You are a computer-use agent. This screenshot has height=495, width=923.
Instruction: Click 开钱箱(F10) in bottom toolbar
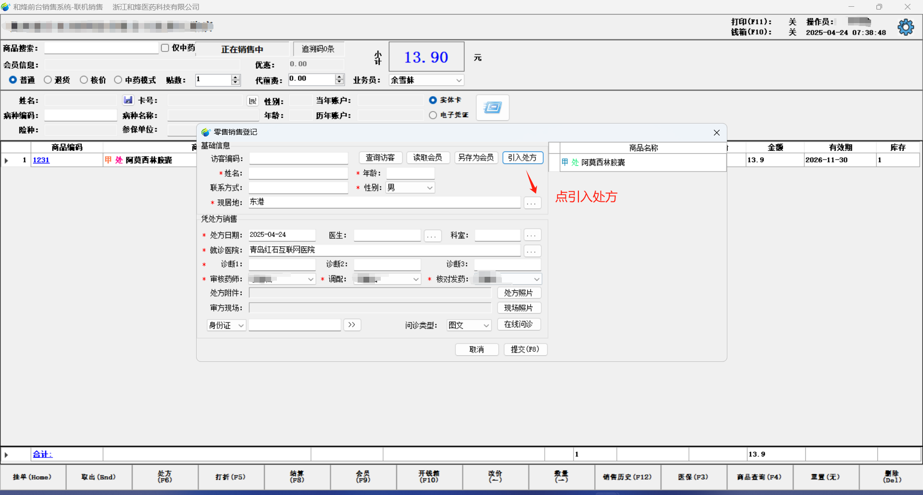(x=429, y=477)
